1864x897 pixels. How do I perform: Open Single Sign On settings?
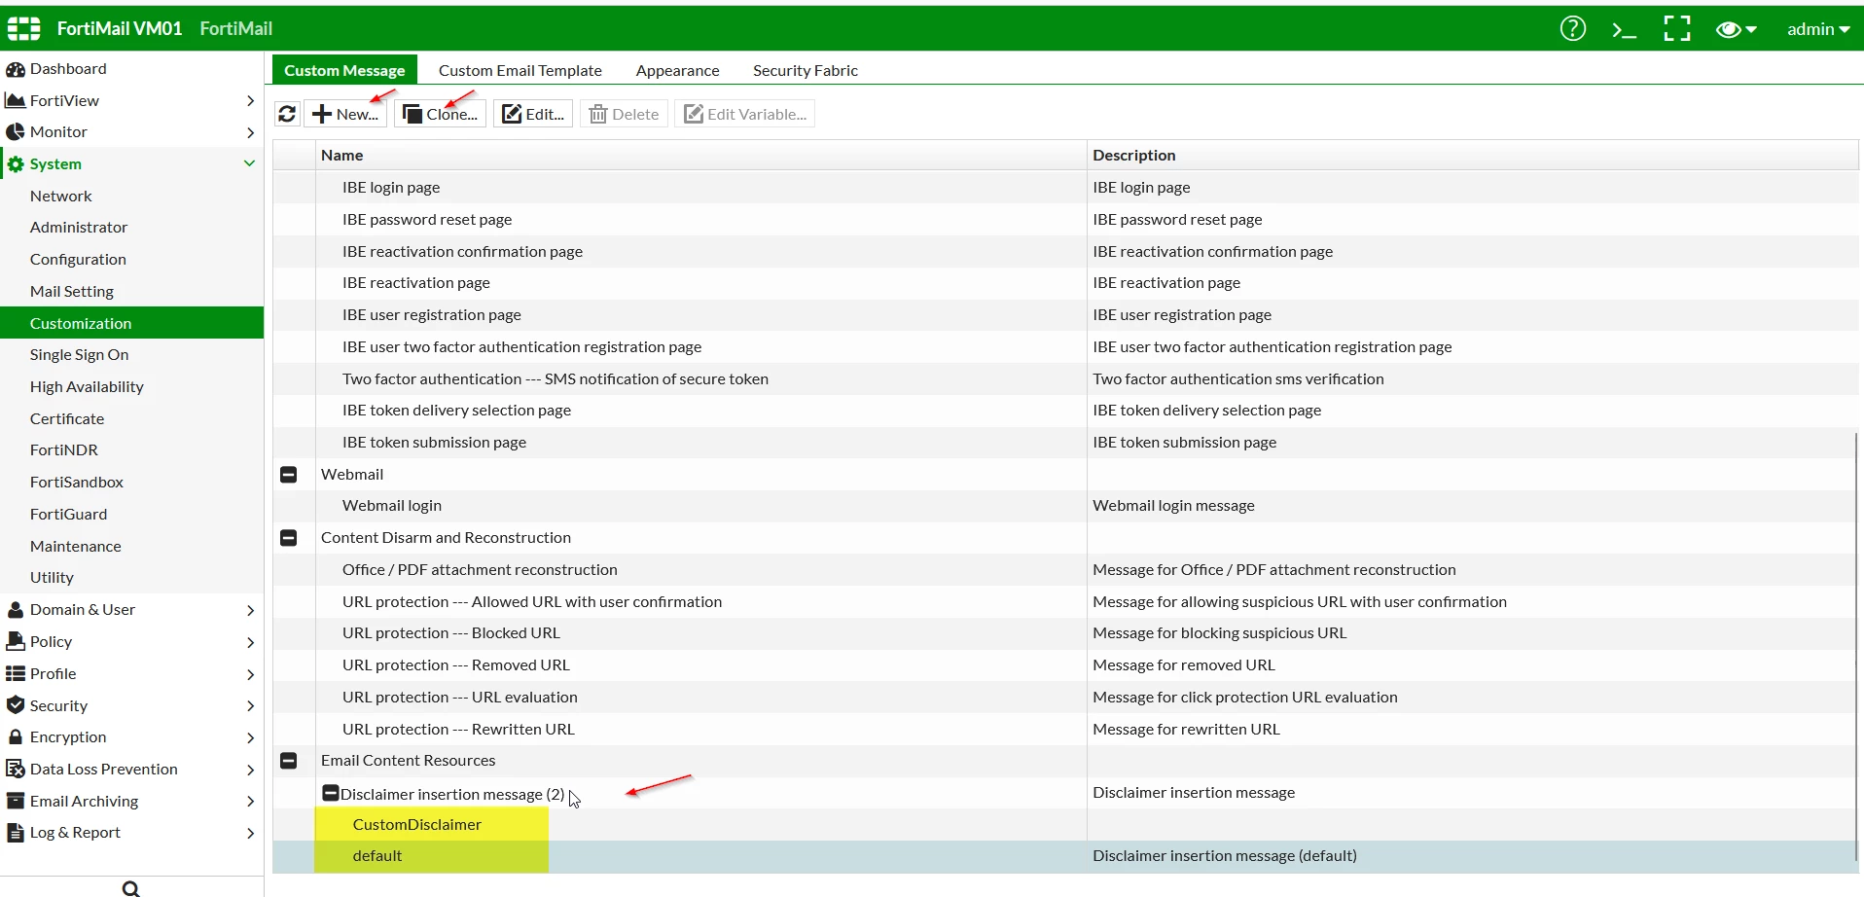[79, 354]
